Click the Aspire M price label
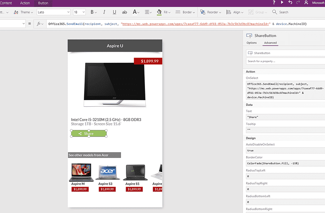 (x=80, y=189)
